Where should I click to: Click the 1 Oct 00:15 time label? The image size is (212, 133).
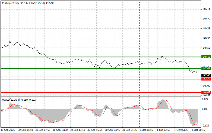[x=146, y=130]
